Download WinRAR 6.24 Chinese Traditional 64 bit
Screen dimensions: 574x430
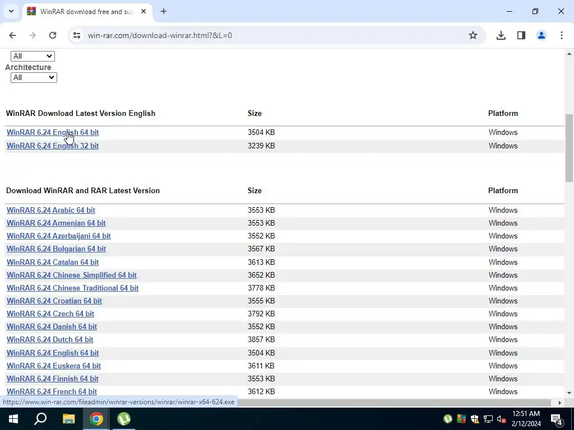point(72,288)
